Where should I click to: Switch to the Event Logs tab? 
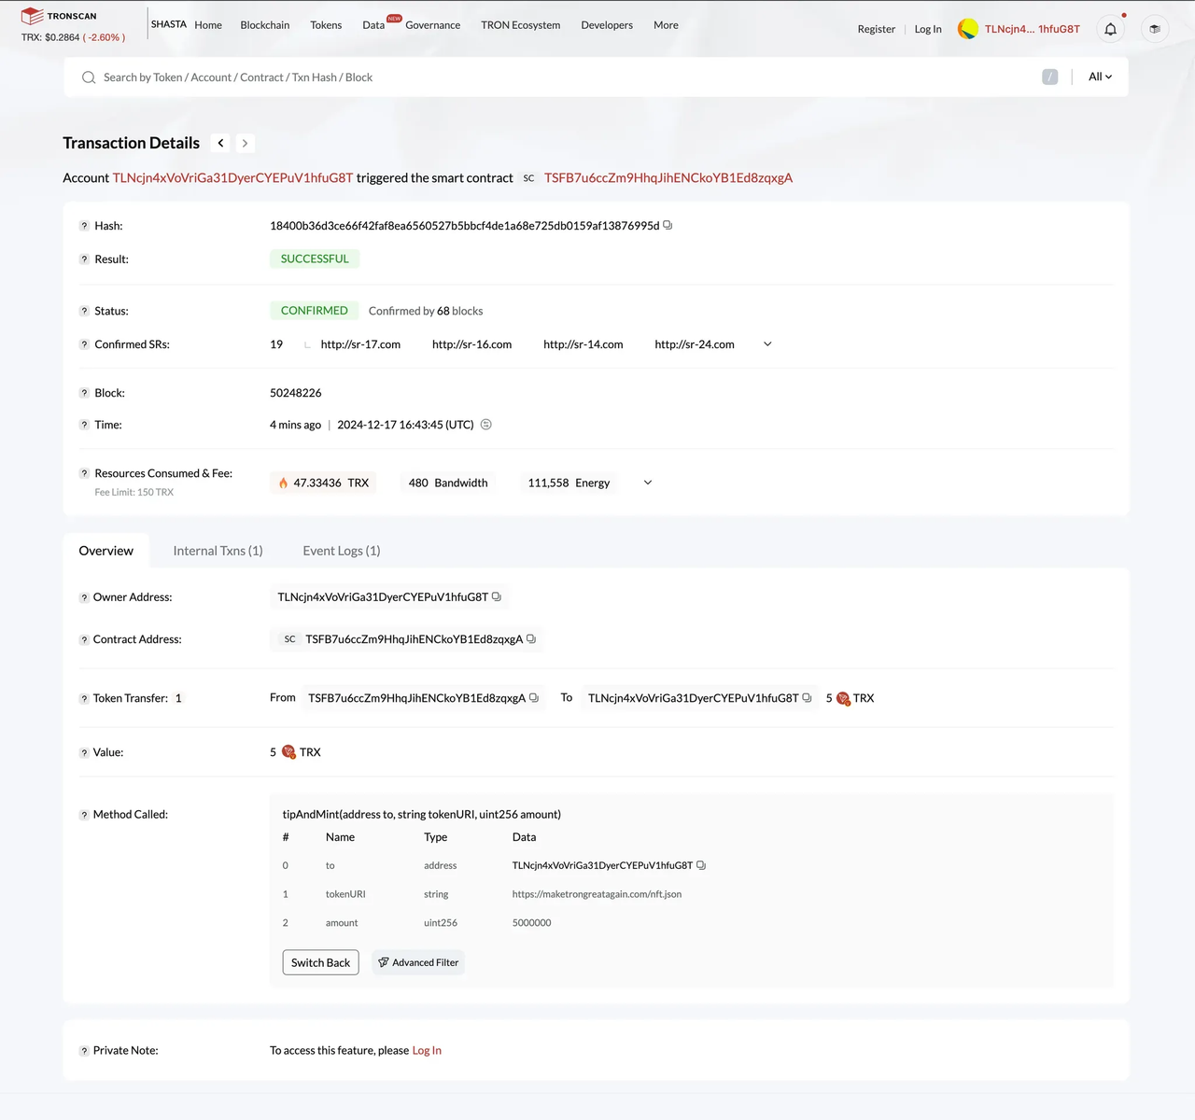click(342, 551)
